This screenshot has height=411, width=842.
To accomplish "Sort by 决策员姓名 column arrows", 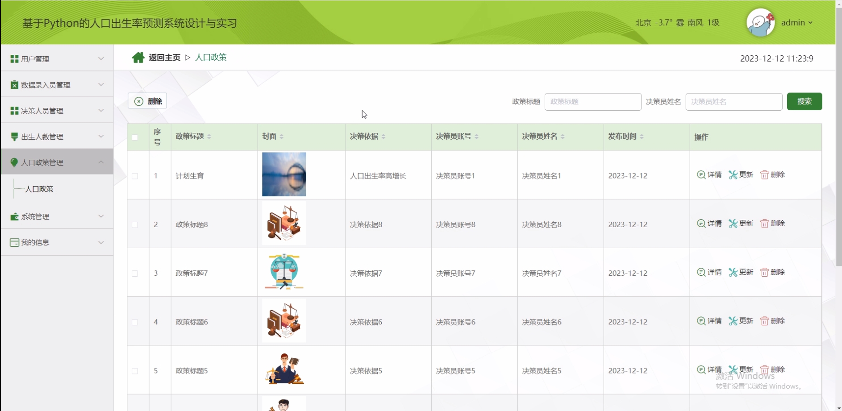I will [x=563, y=137].
